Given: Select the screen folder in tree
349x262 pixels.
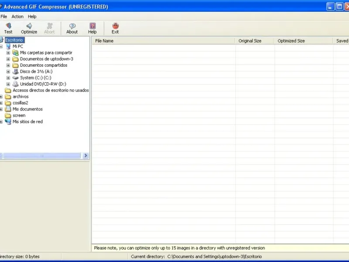Looking at the screenshot, I should 19,115.
